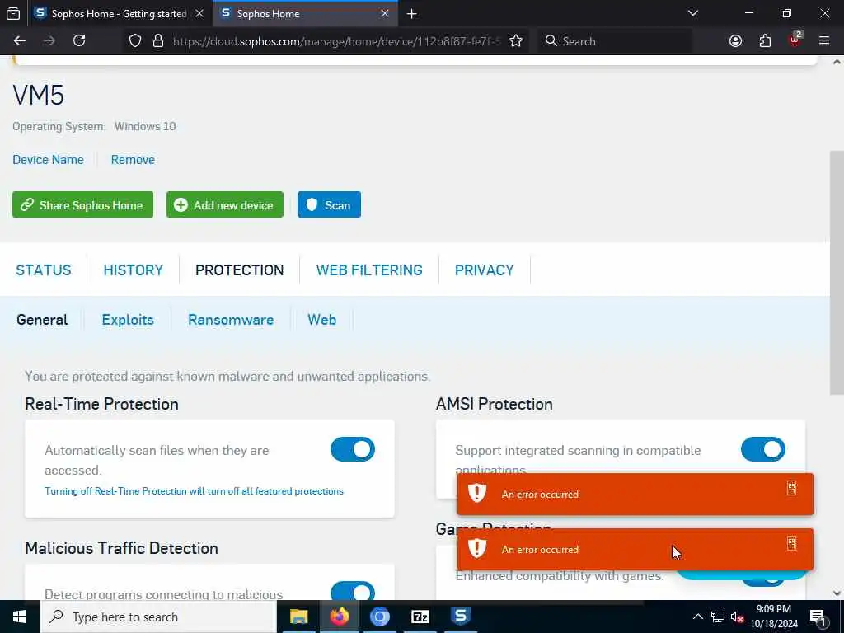Click the Firefox Search box
This screenshot has width=844, height=633.
pyautogui.click(x=615, y=41)
